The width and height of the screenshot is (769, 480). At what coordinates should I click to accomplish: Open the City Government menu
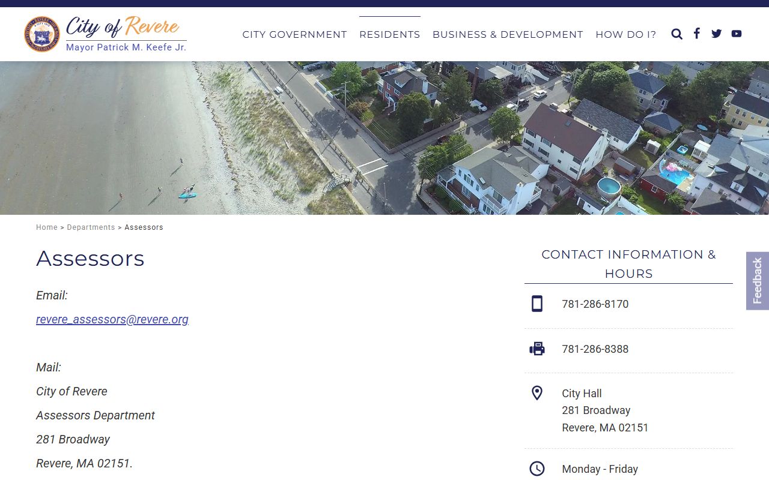[294, 34]
